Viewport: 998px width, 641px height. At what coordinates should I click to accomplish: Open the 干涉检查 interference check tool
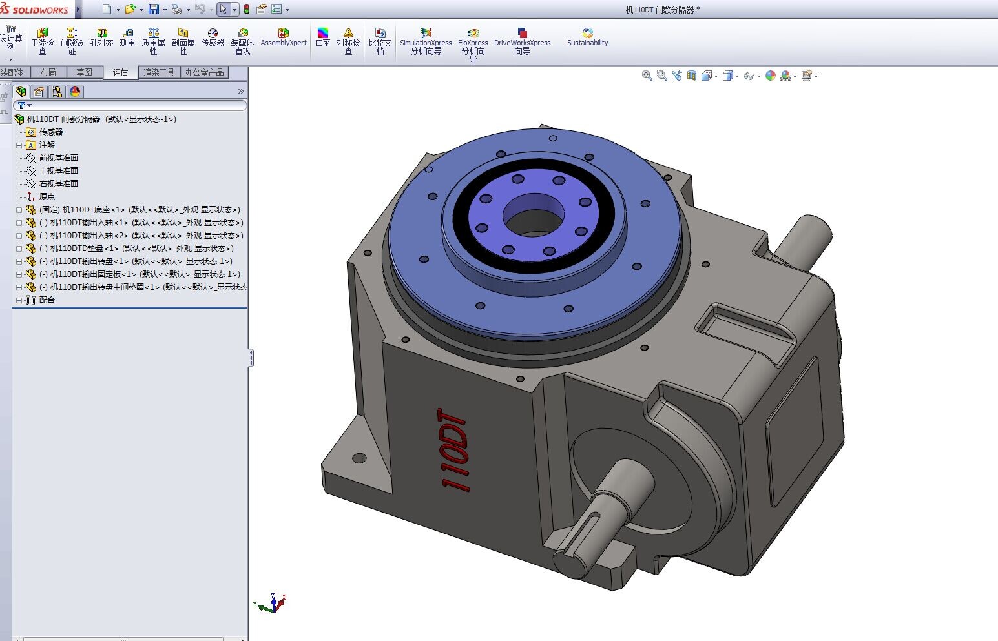click(x=42, y=41)
